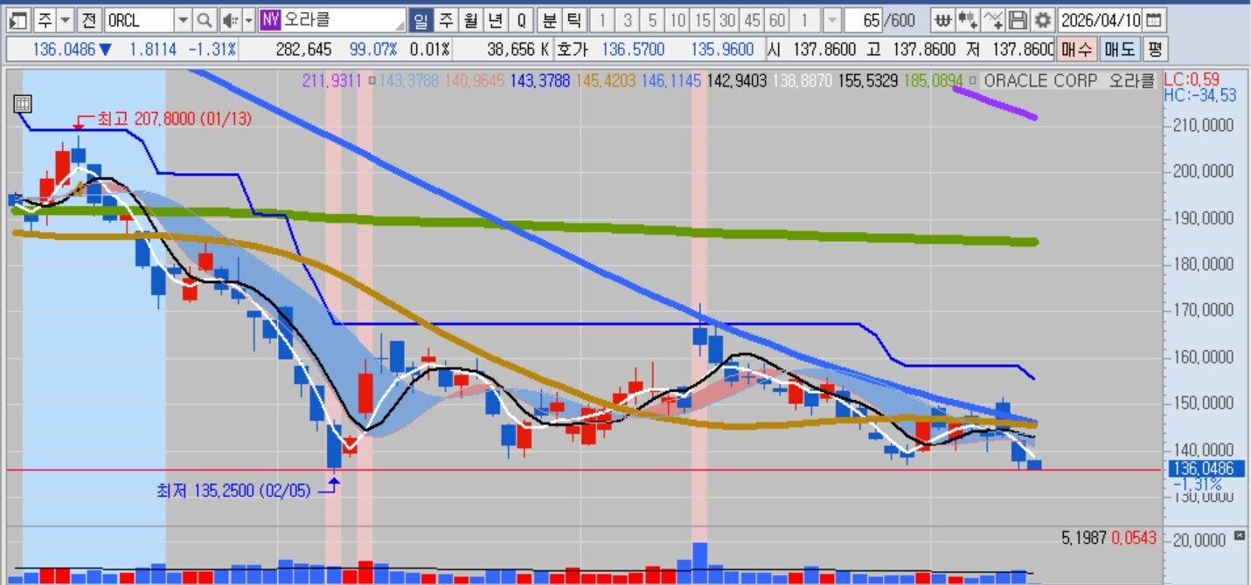Click the 155.5329 indicator value
The height and width of the screenshot is (585, 1251).
click(867, 80)
